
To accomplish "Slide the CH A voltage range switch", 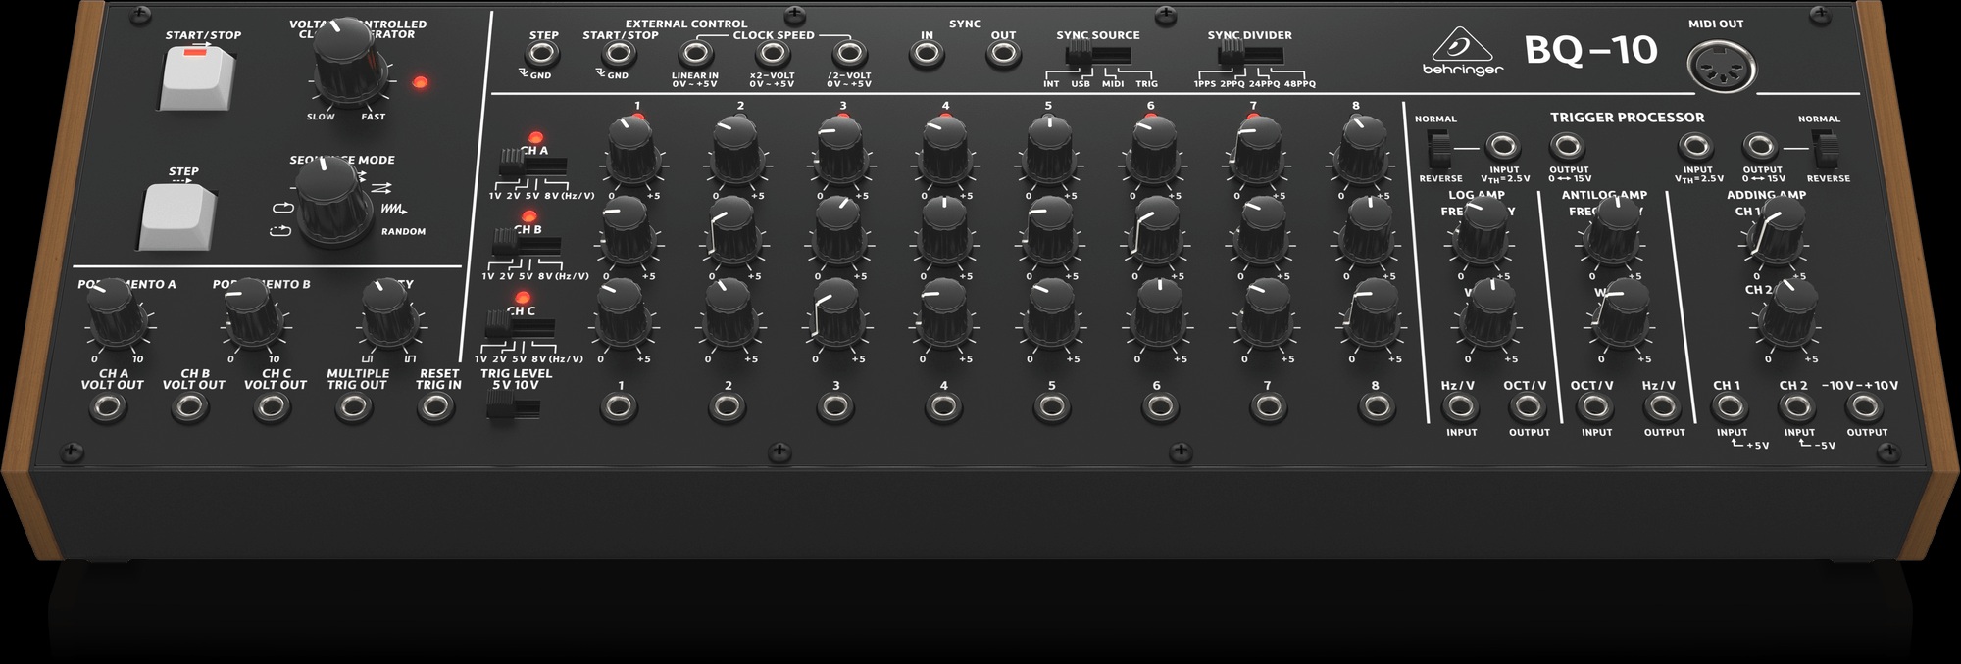I will click(x=530, y=164).
